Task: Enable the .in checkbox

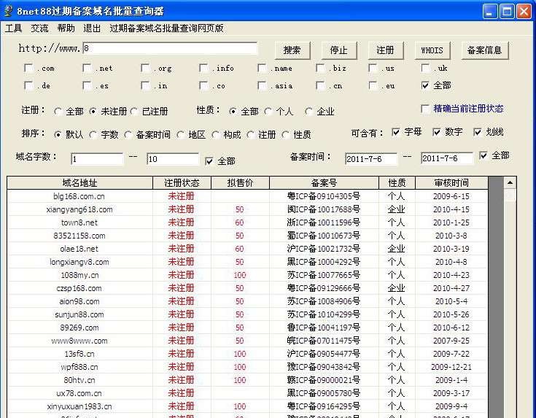Action: click(146, 85)
